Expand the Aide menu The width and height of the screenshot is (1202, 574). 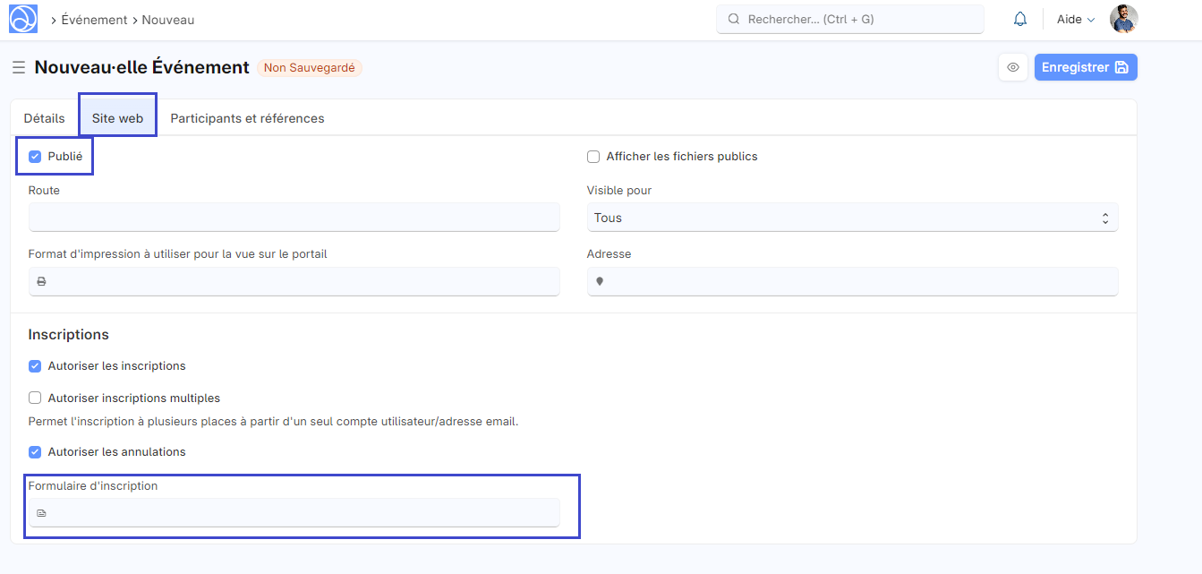(1074, 18)
